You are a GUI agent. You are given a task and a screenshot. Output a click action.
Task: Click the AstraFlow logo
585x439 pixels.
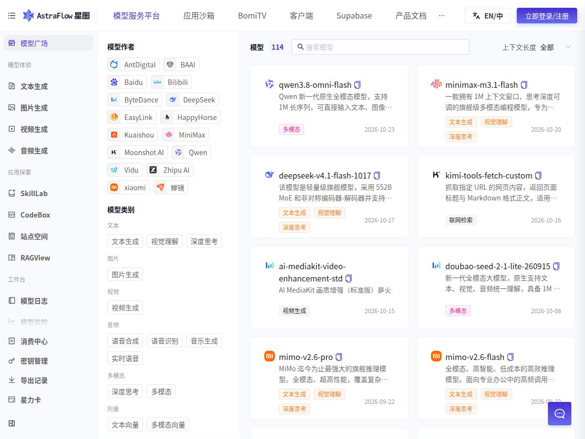point(56,16)
